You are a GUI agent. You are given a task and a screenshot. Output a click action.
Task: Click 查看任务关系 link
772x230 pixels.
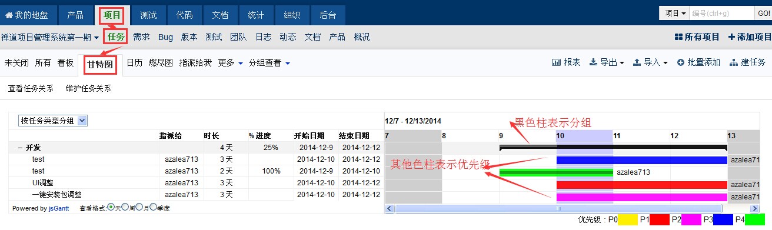31,89
